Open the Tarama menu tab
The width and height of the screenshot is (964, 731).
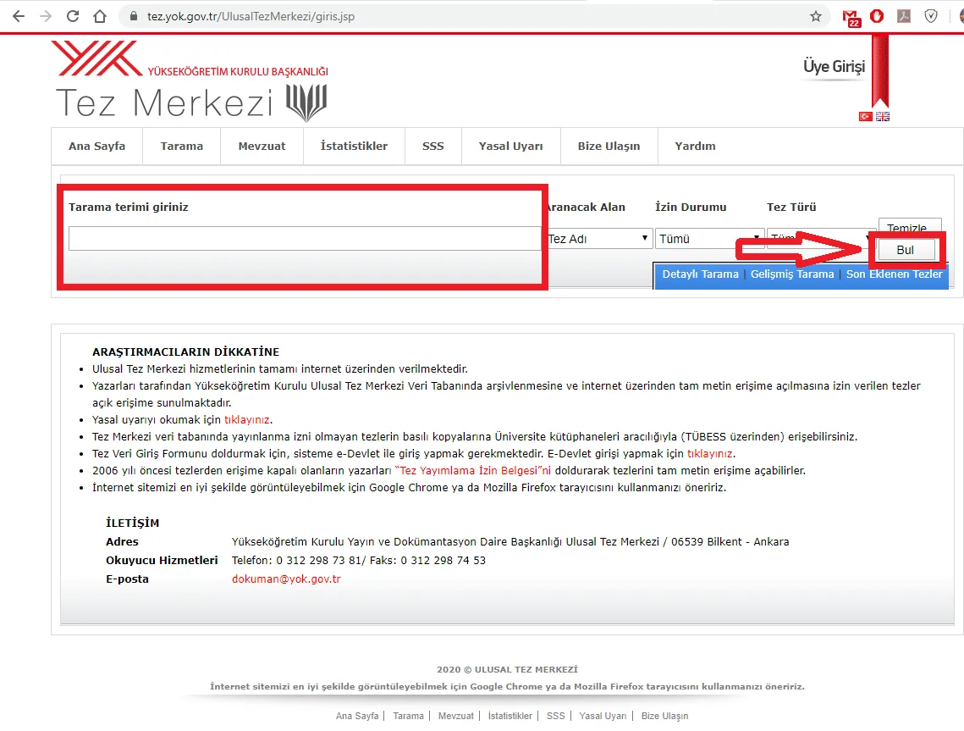pyautogui.click(x=182, y=147)
